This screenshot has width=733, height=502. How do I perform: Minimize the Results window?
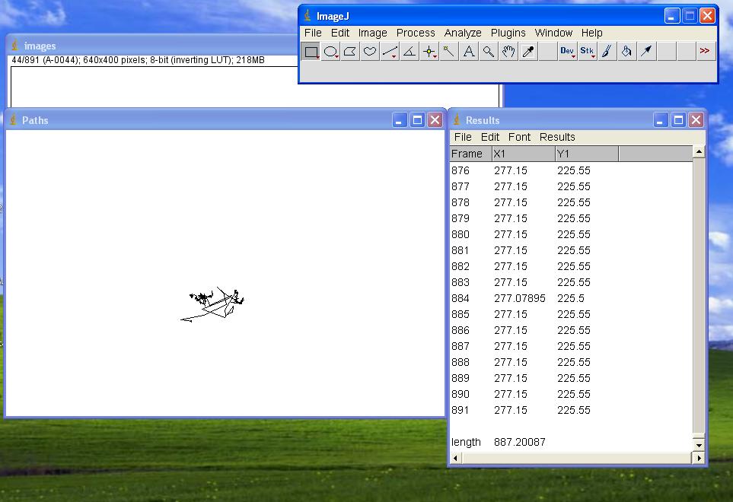(x=660, y=120)
